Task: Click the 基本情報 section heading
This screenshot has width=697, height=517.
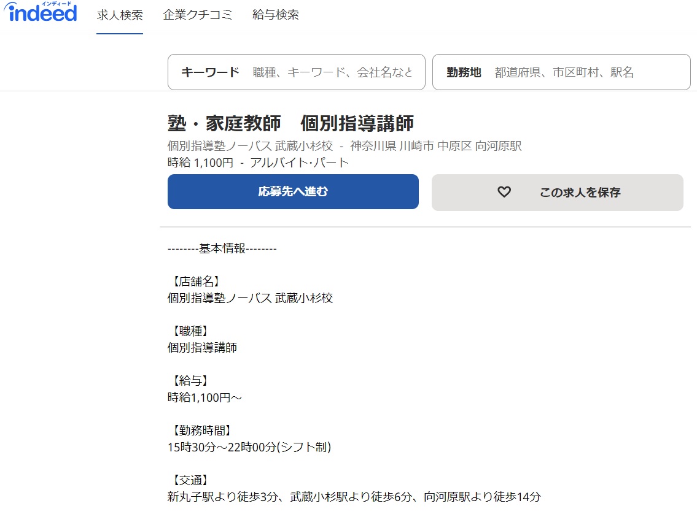Action: 222,248
